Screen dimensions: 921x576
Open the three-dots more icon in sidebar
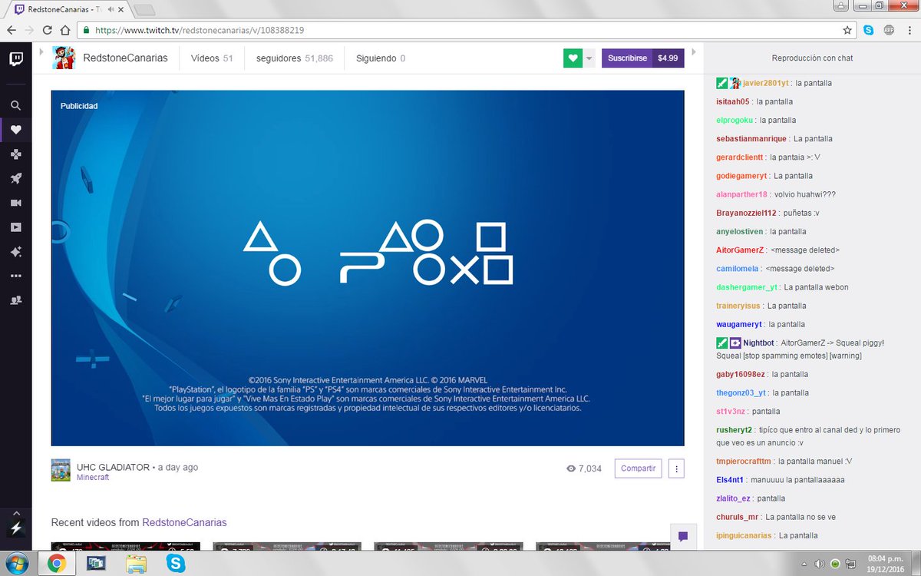(x=15, y=276)
